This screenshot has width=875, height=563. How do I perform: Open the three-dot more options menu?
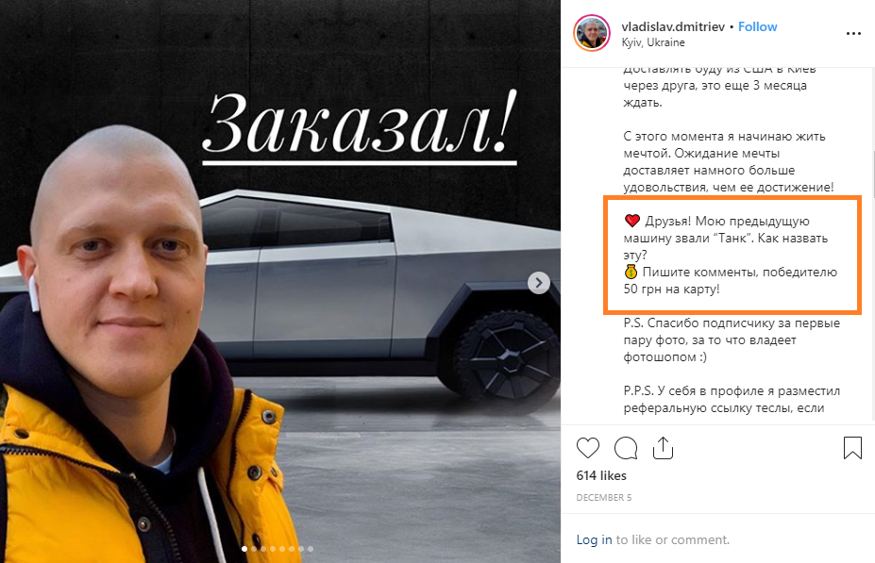pyautogui.click(x=853, y=33)
